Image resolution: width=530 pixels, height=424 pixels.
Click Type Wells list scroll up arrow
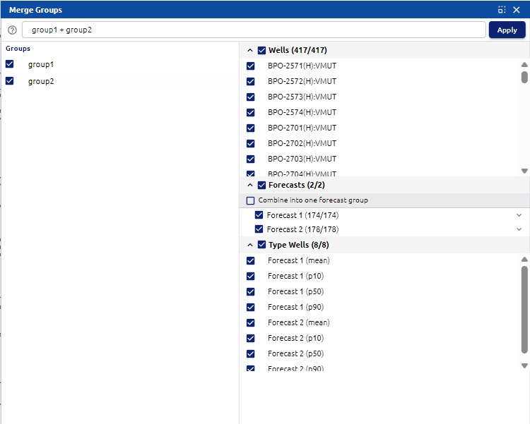click(x=524, y=259)
